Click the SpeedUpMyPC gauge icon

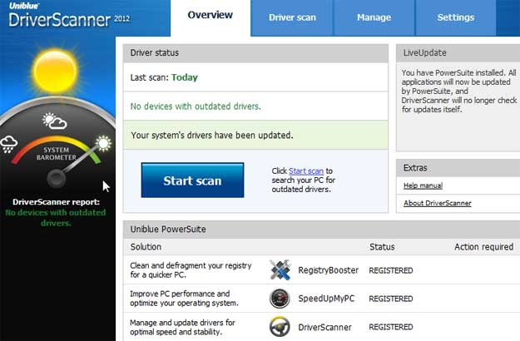point(280,299)
